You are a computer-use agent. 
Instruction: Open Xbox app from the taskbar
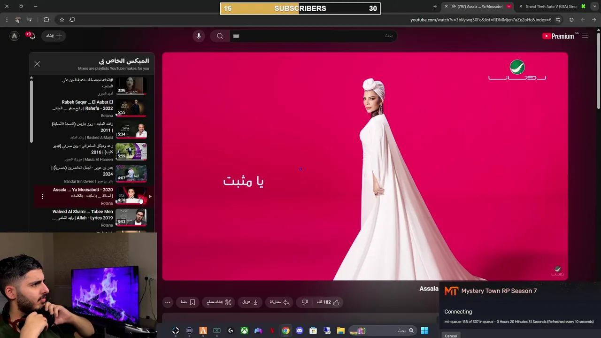[244, 331]
